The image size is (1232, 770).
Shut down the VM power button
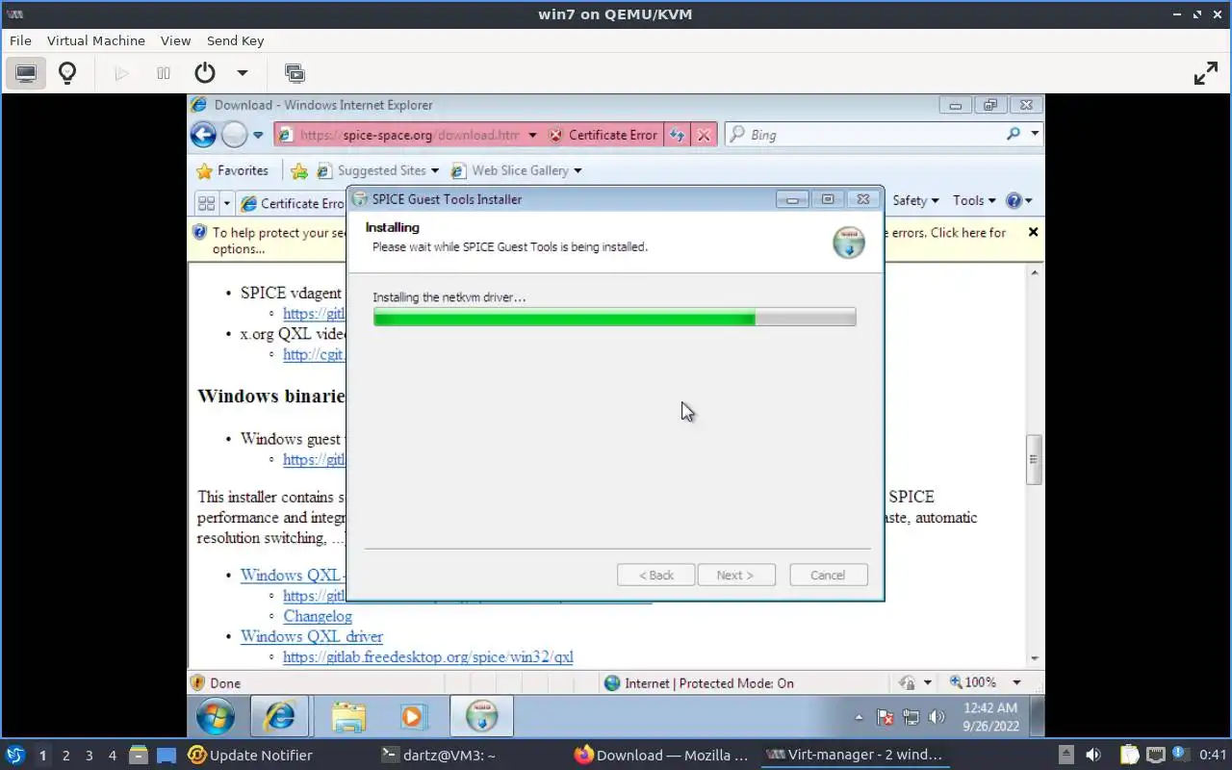[204, 73]
